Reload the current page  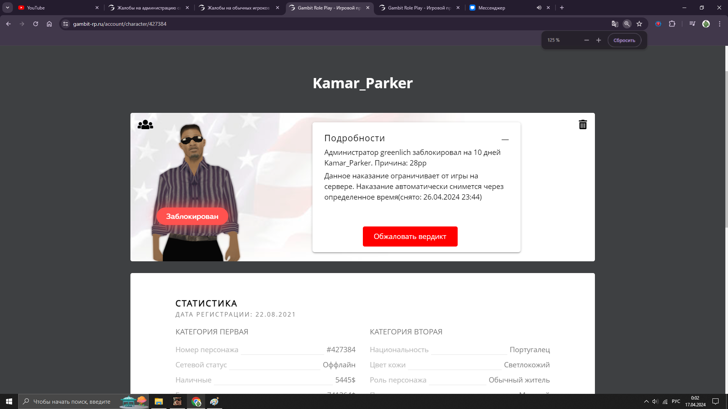point(36,24)
